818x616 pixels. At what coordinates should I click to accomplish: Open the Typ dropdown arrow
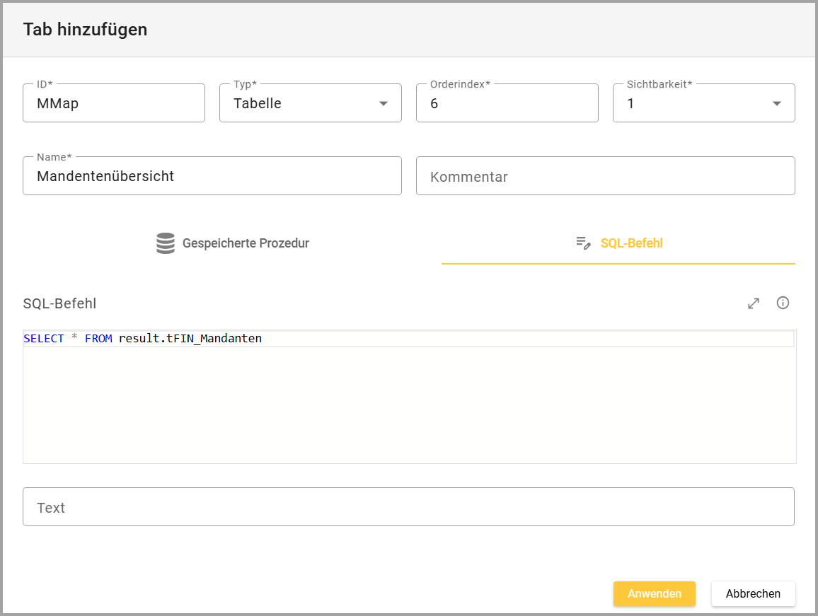pyautogui.click(x=384, y=103)
